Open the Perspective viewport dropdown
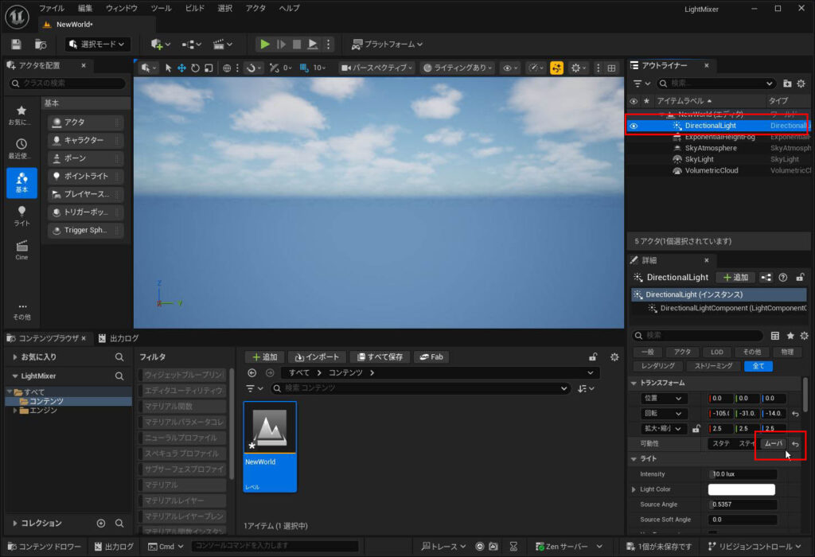 tap(376, 68)
